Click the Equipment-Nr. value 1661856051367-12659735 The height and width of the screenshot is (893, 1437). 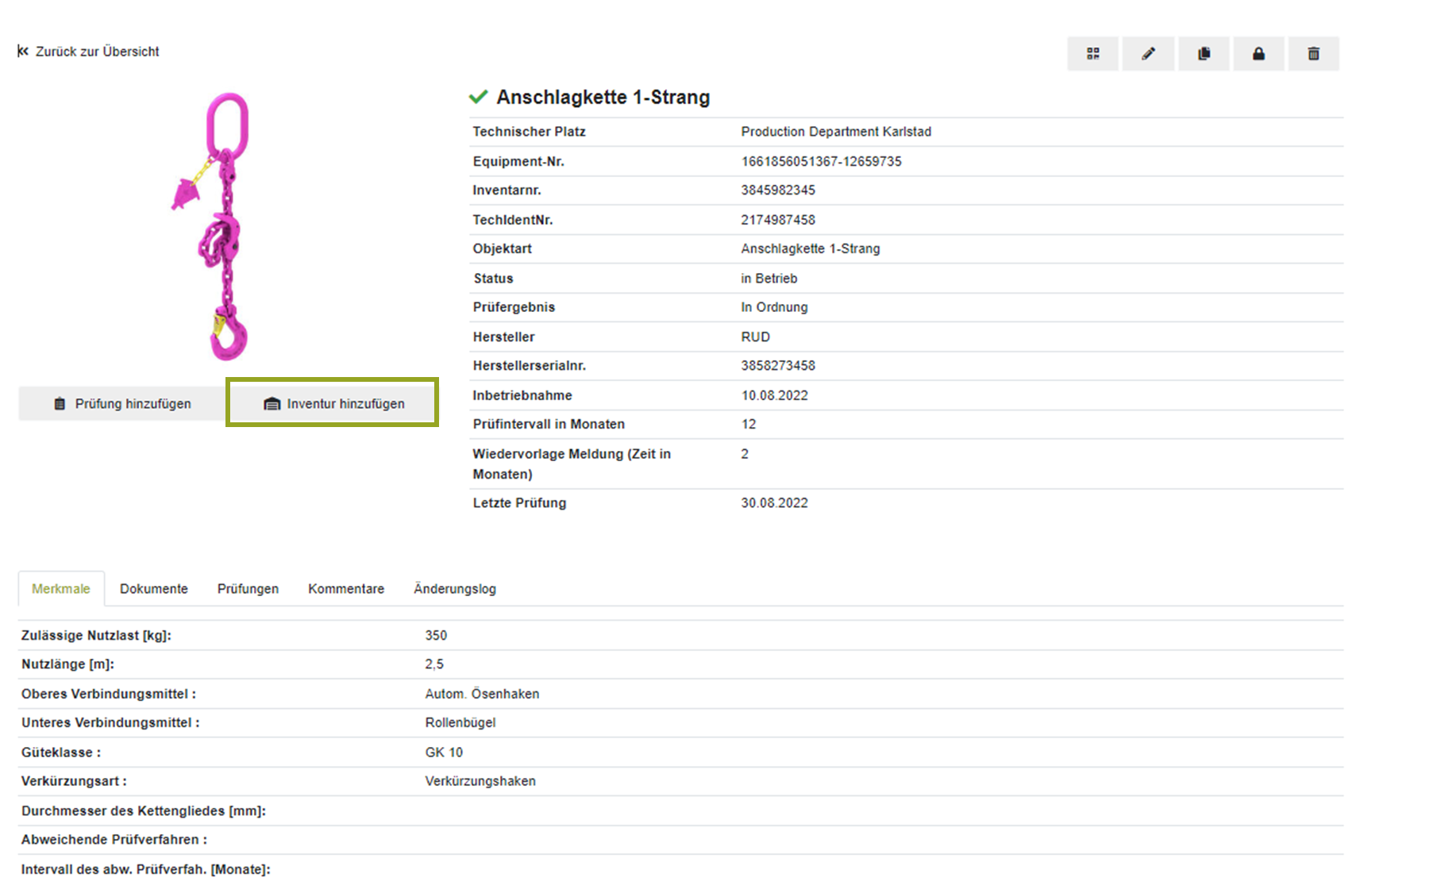821,161
